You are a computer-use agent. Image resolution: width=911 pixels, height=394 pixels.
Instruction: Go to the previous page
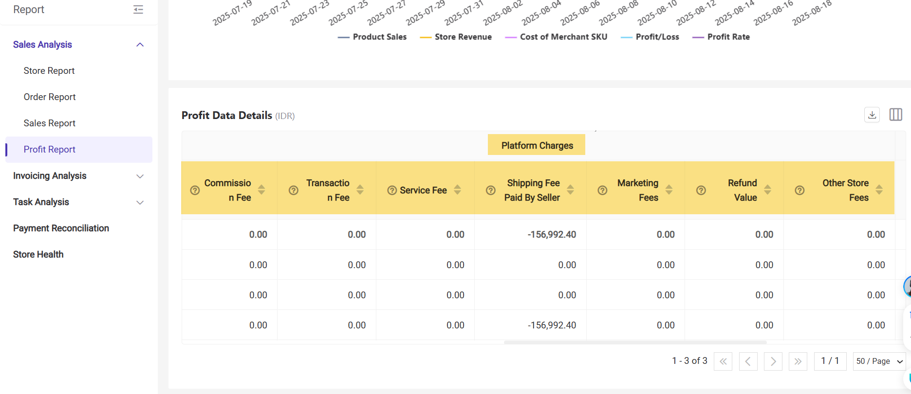click(x=748, y=361)
